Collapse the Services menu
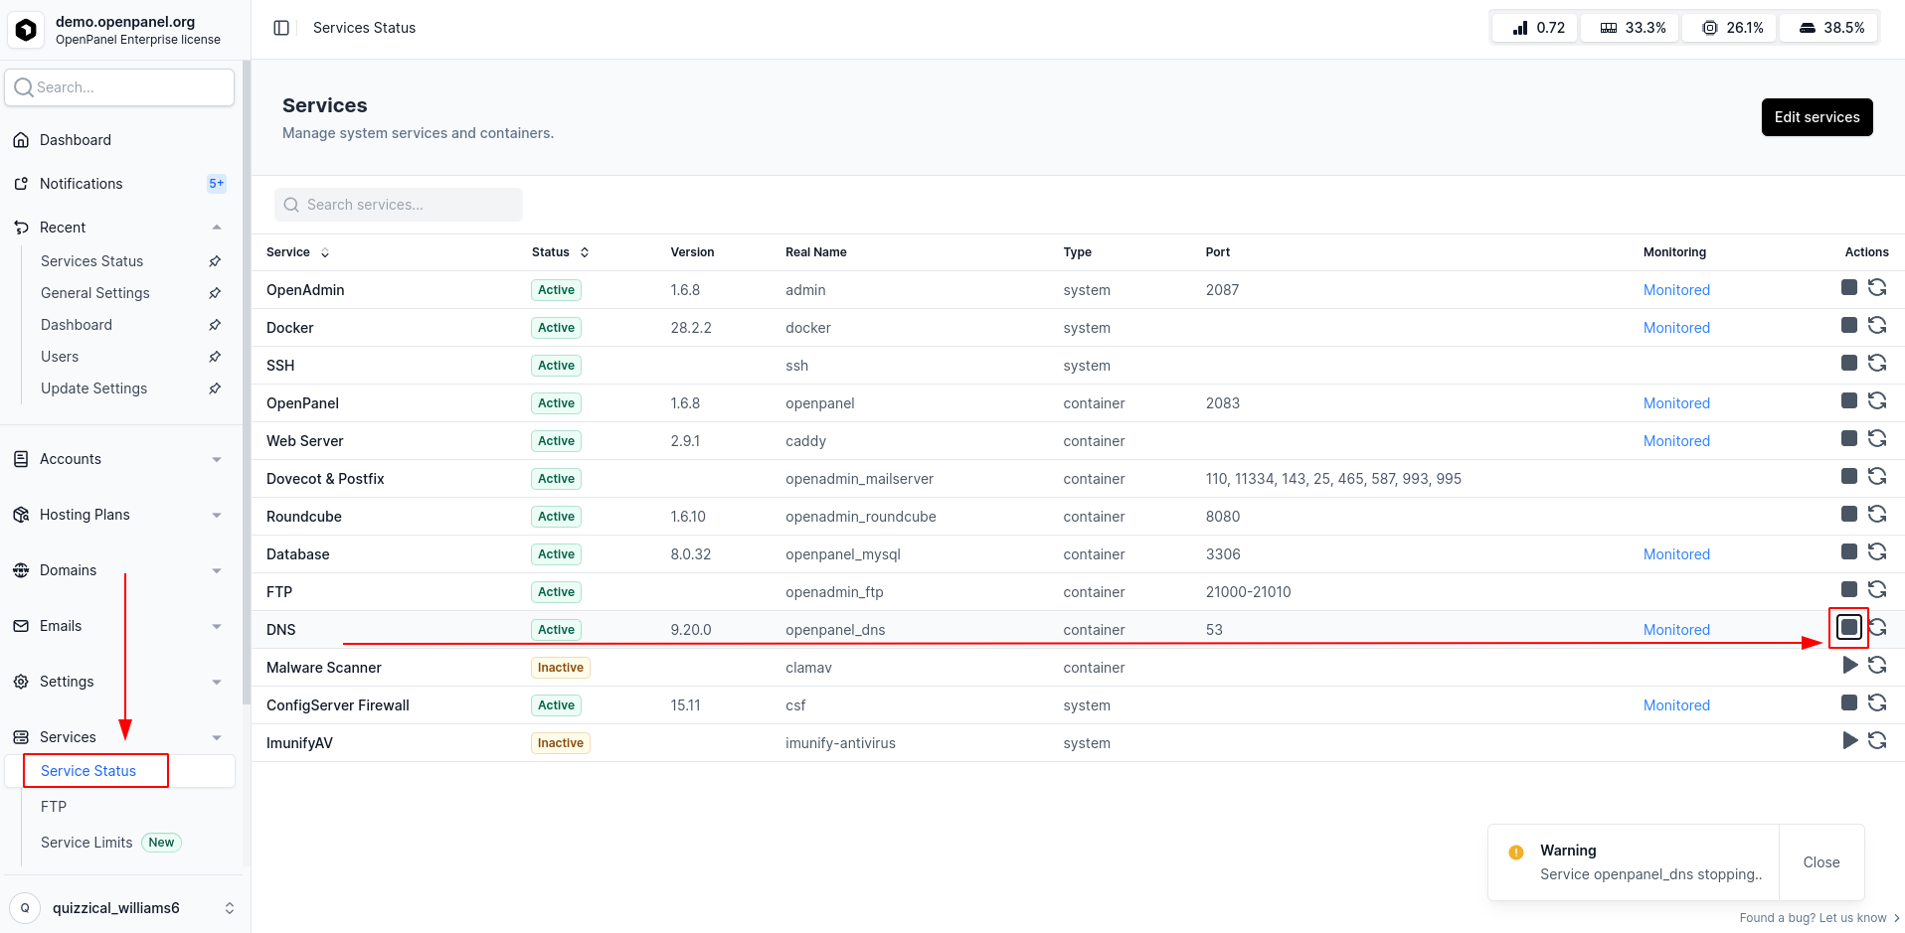This screenshot has height=933, width=1905. (217, 737)
